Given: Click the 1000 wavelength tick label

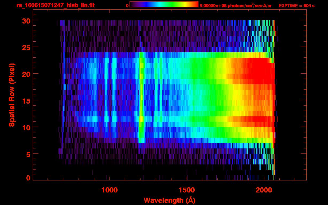Looking at the screenshot, I should click(110, 190).
